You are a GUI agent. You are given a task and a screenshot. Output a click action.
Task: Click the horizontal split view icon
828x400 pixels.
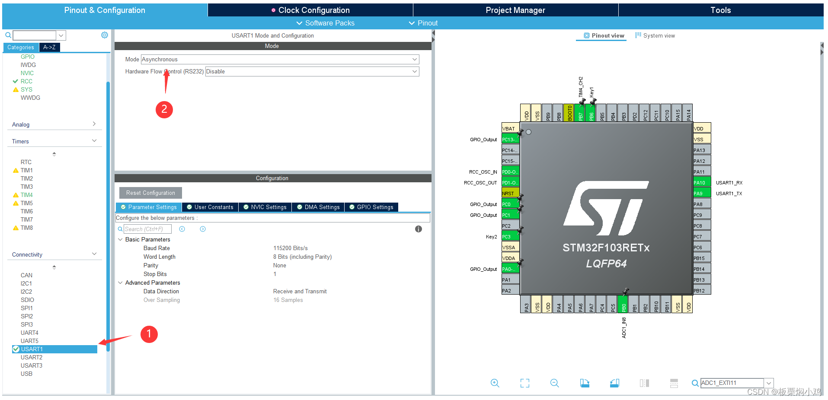(674, 383)
